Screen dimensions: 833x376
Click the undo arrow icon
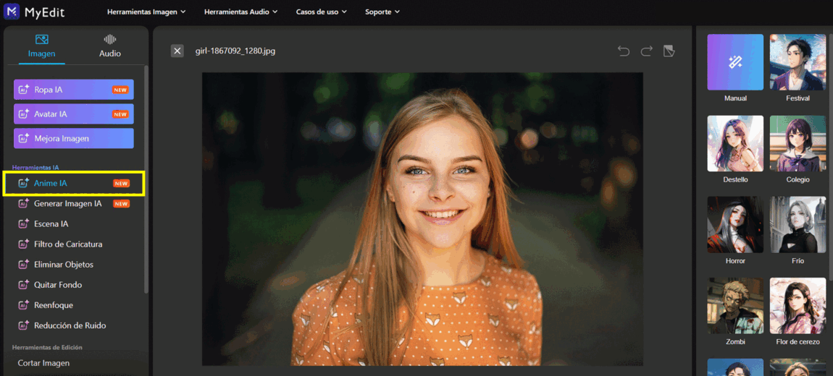click(x=623, y=51)
